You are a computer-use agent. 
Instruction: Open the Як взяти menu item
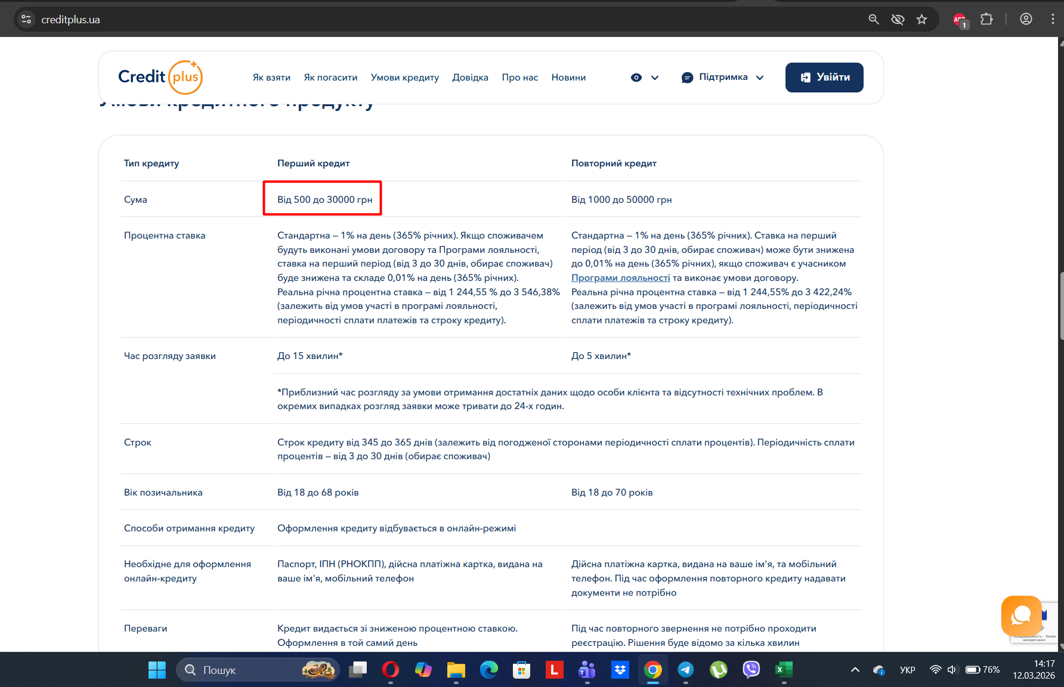[x=271, y=78]
